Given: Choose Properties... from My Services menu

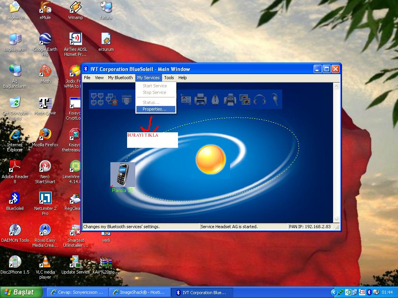Looking at the screenshot, I should [154, 109].
